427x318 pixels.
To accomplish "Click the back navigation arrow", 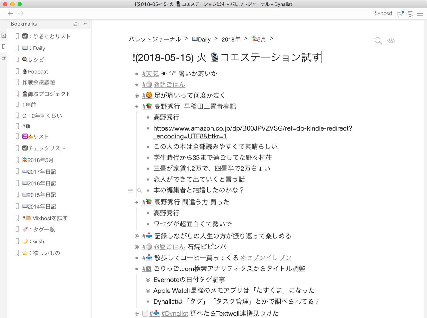I will (10, 13).
